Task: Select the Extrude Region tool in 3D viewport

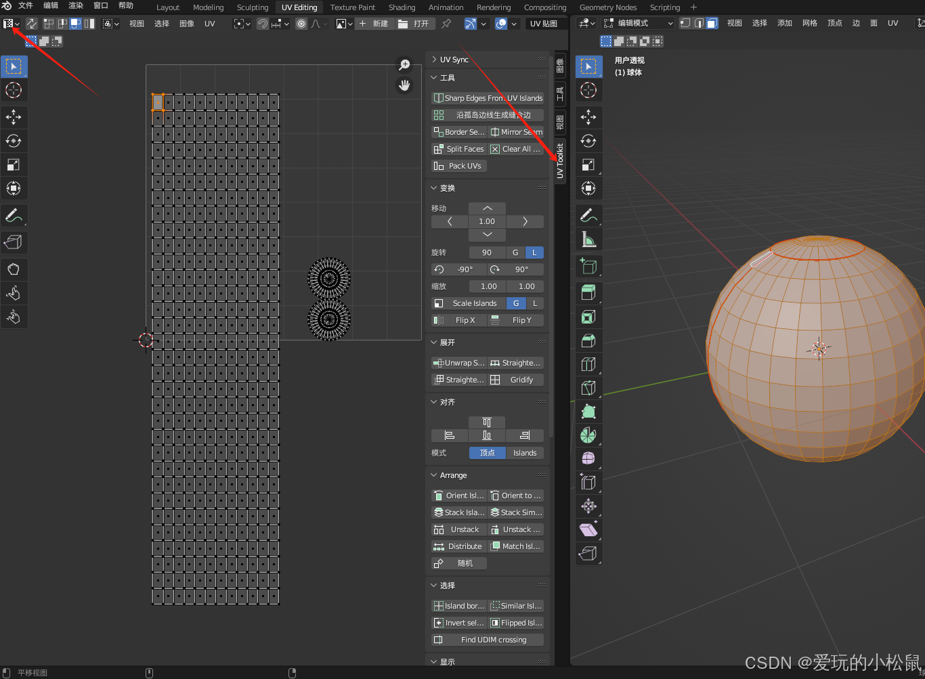Action: click(588, 292)
